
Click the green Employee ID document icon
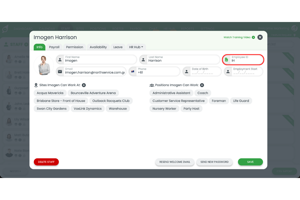226,60
